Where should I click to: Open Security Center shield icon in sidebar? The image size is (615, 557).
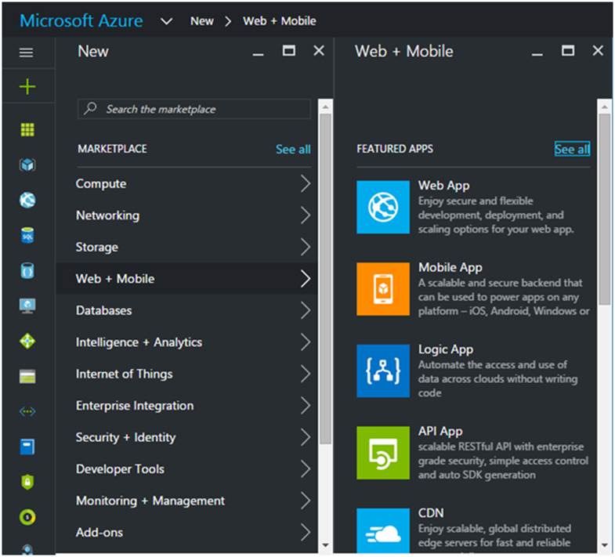click(x=27, y=482)
